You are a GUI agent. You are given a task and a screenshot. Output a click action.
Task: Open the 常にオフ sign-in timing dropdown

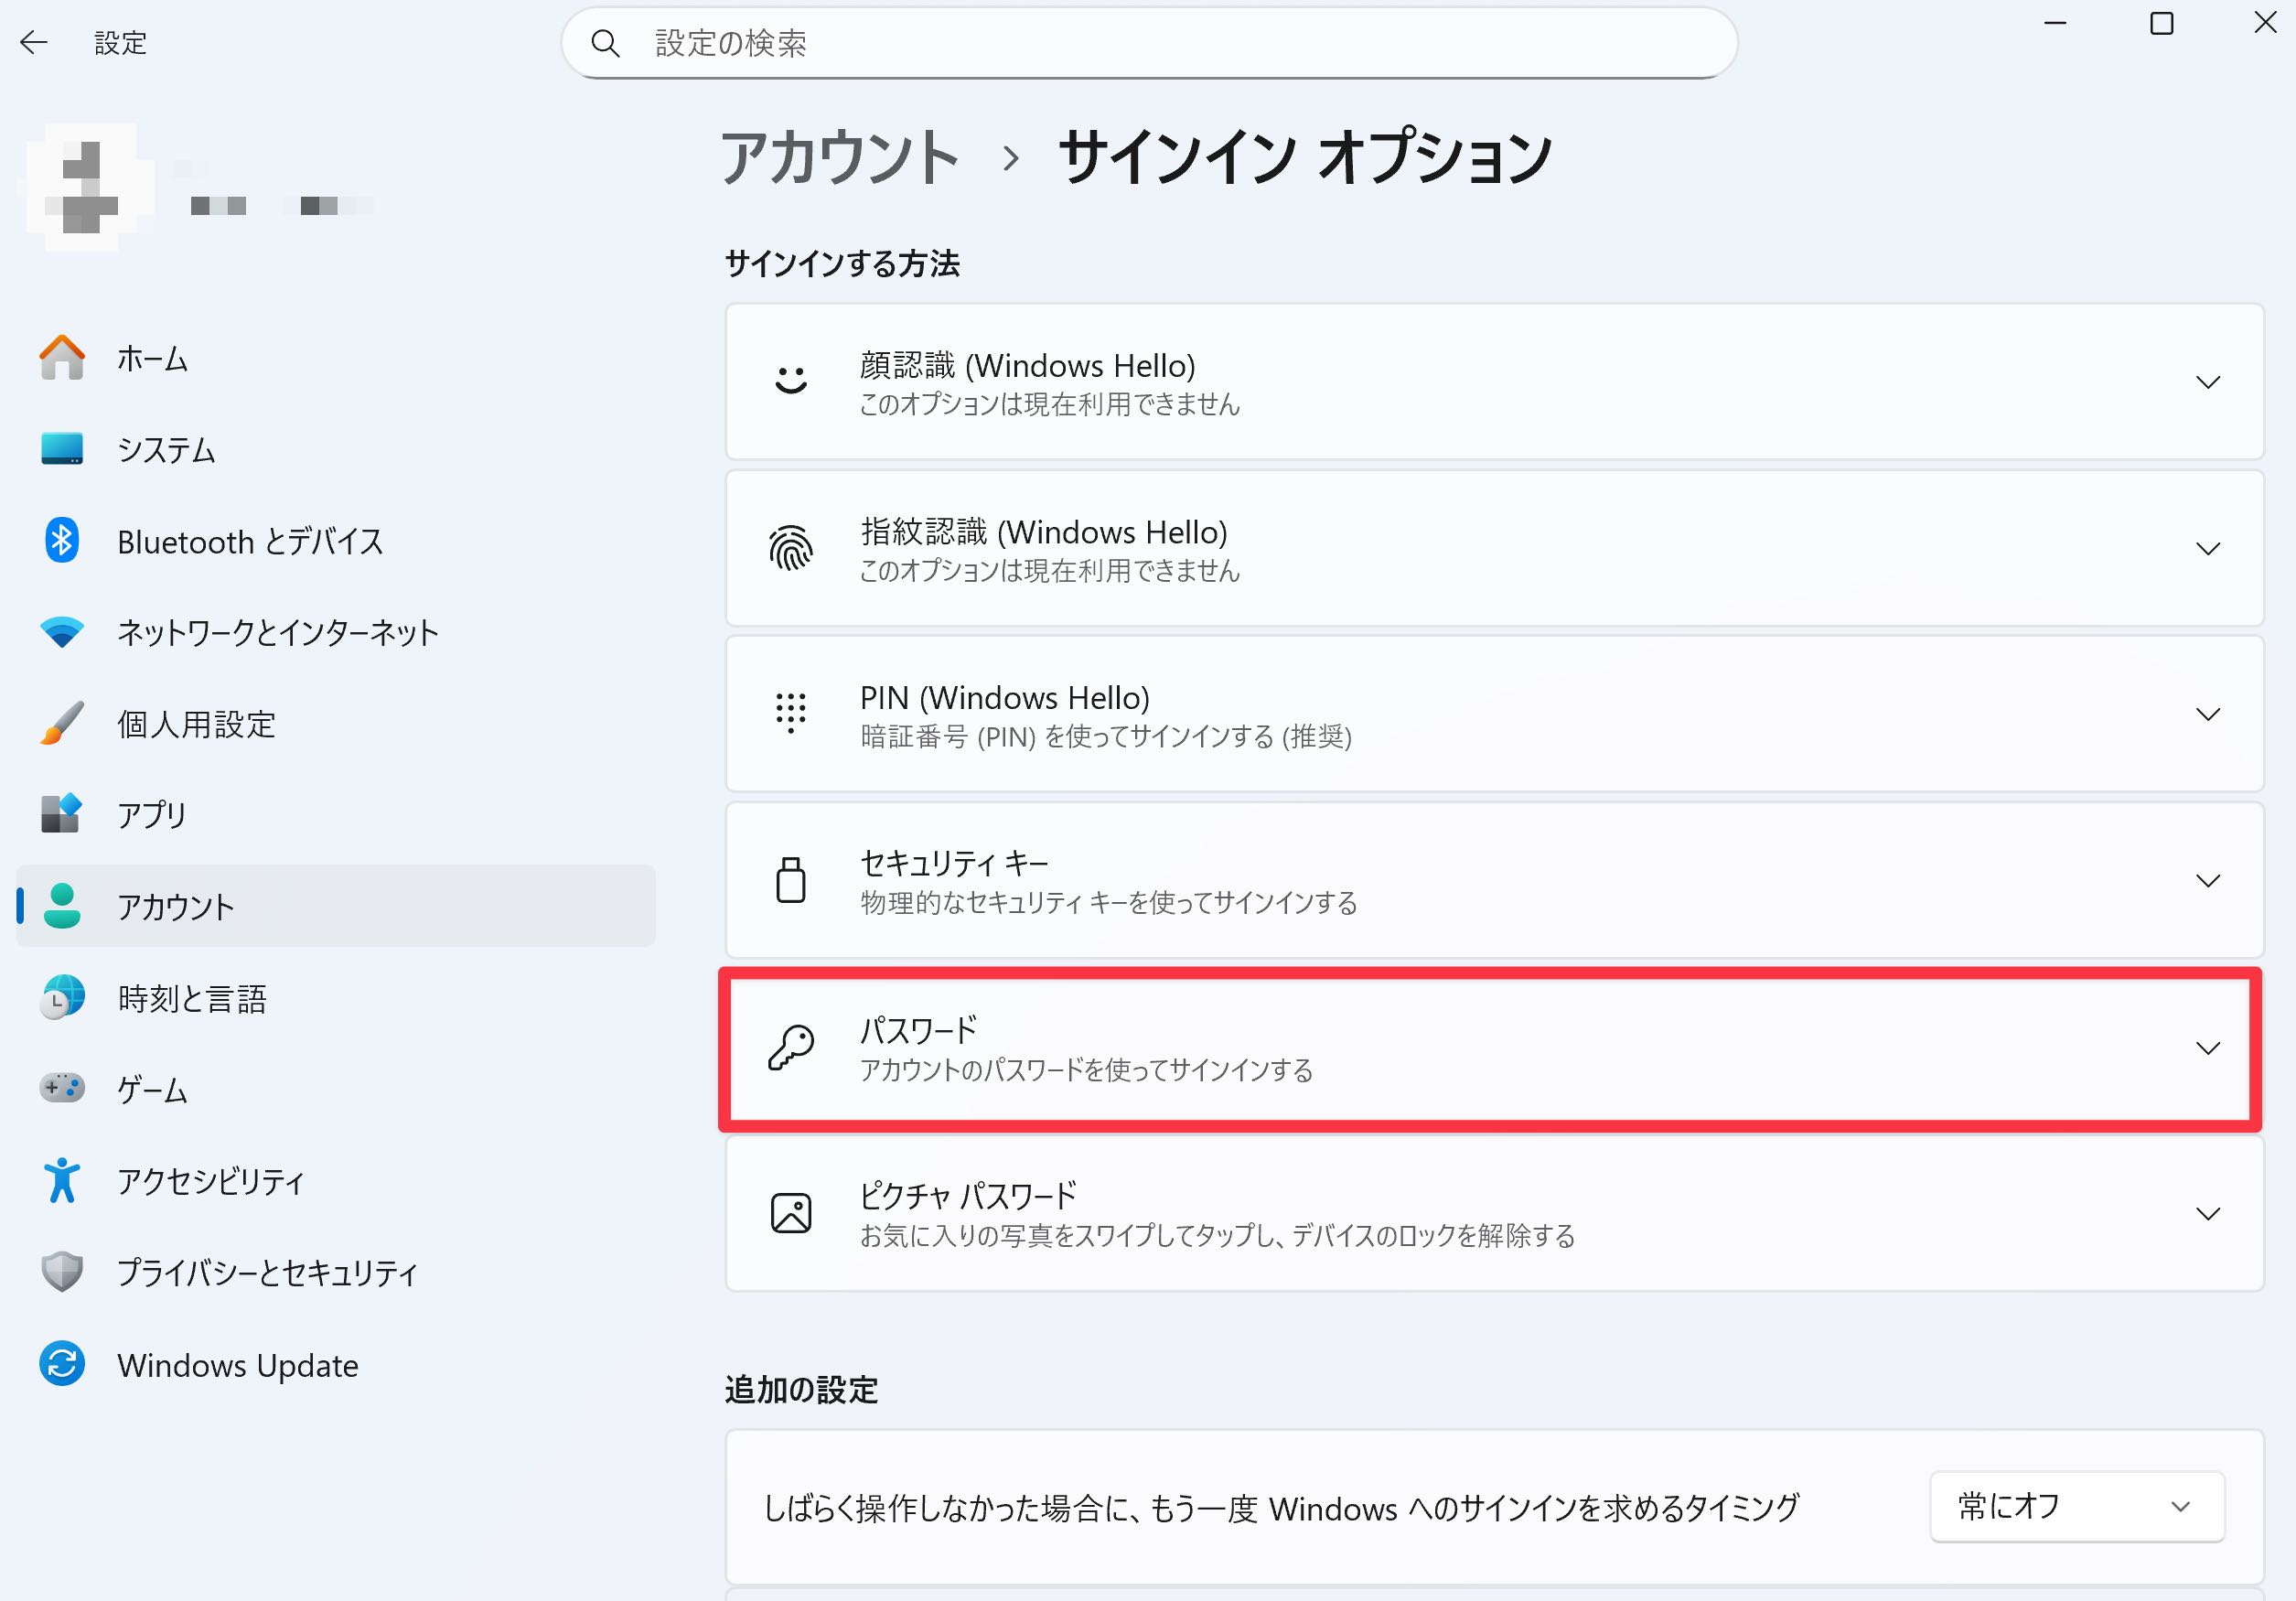2076,1506
